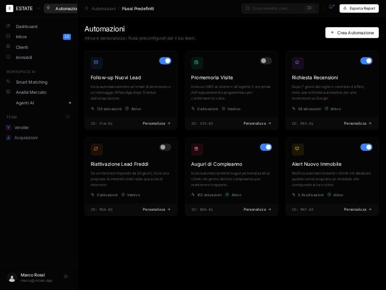Enable the Promemoria Visite automation
Screen dimensions: 386x290
[266, 61]
